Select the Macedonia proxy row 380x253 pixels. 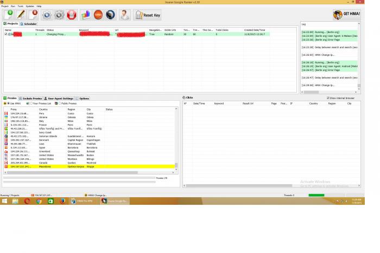coord(89,166)
